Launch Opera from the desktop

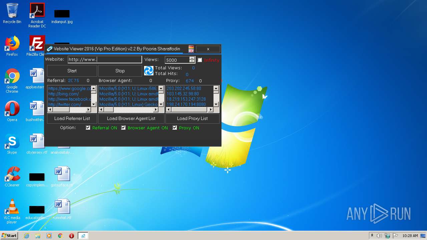(x=12, y=111)
